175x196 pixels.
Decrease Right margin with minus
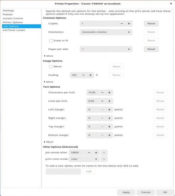click(x=102, y=118)
